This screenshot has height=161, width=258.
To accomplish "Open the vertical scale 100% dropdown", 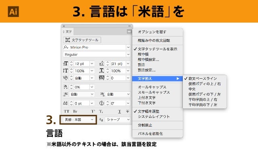I will (x=92, y=71).
